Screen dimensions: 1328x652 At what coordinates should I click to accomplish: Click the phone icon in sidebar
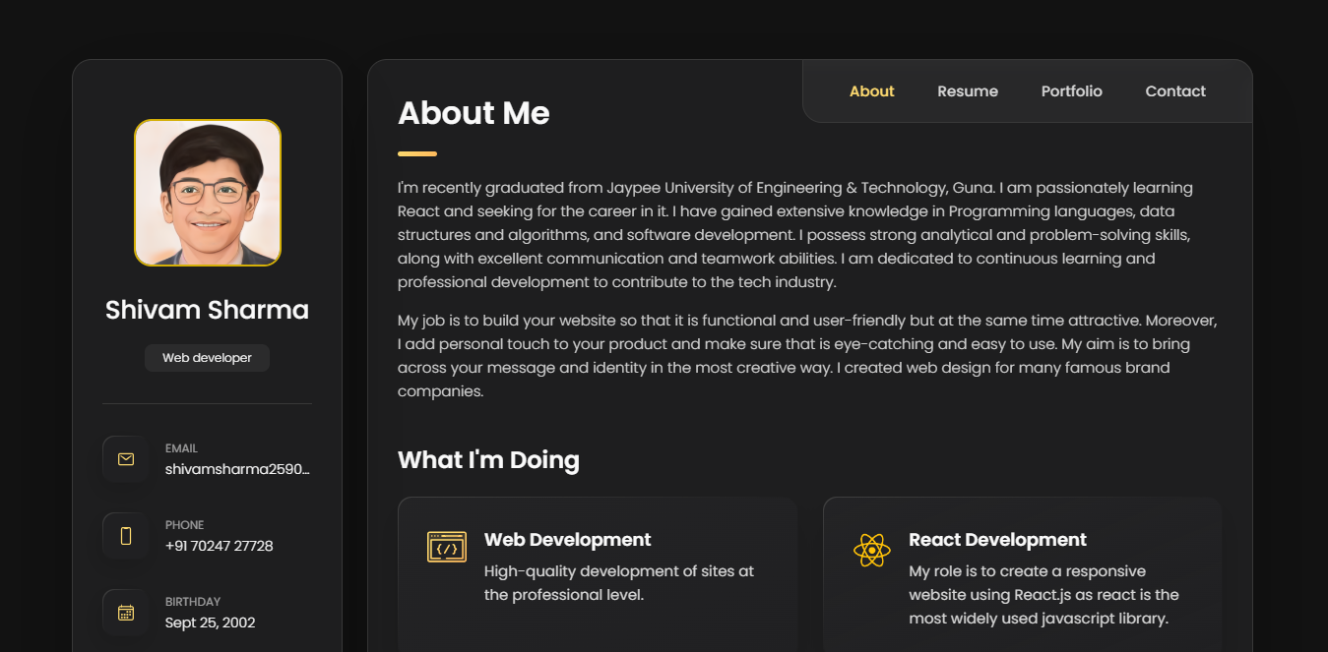[x=126, y=536]
